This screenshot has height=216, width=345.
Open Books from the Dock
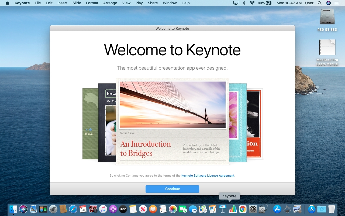point(153,209)
